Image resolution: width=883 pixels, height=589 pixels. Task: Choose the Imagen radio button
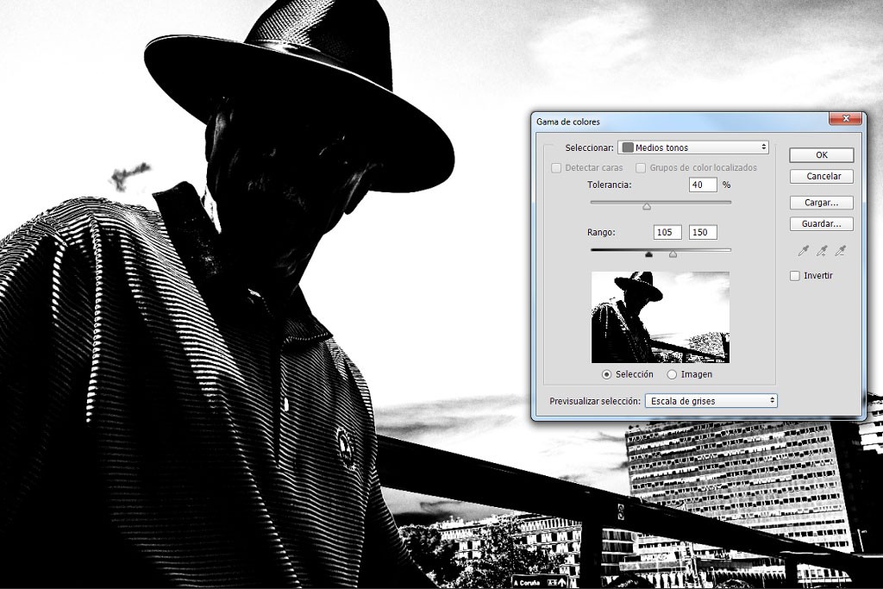[x=672, y=374]
